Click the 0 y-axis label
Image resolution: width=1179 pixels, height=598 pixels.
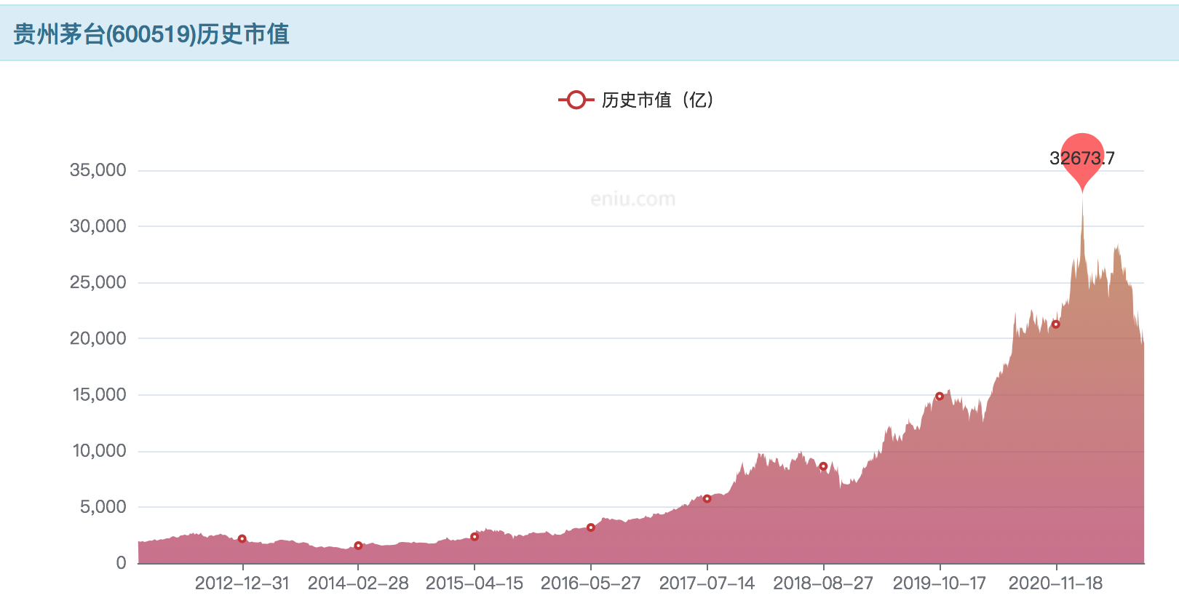coord(121,563)
